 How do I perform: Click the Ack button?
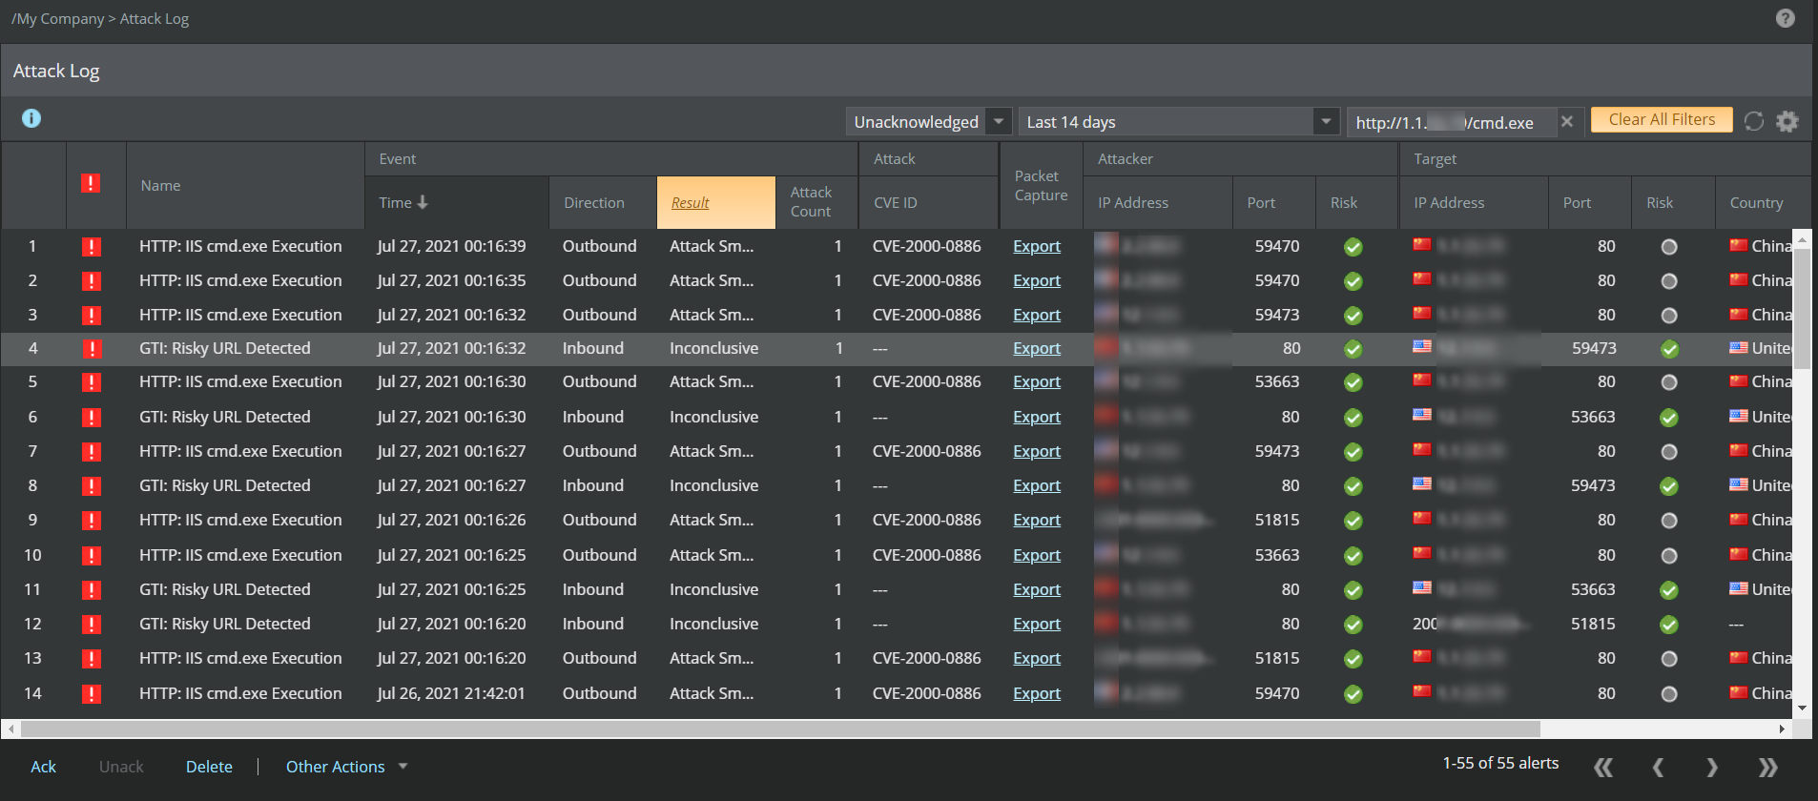(43, 767)
